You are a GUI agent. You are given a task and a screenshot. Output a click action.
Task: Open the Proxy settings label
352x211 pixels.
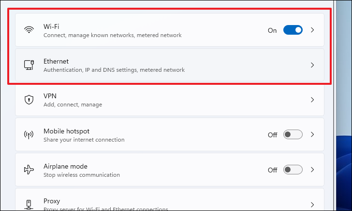[x=52, y=201]
